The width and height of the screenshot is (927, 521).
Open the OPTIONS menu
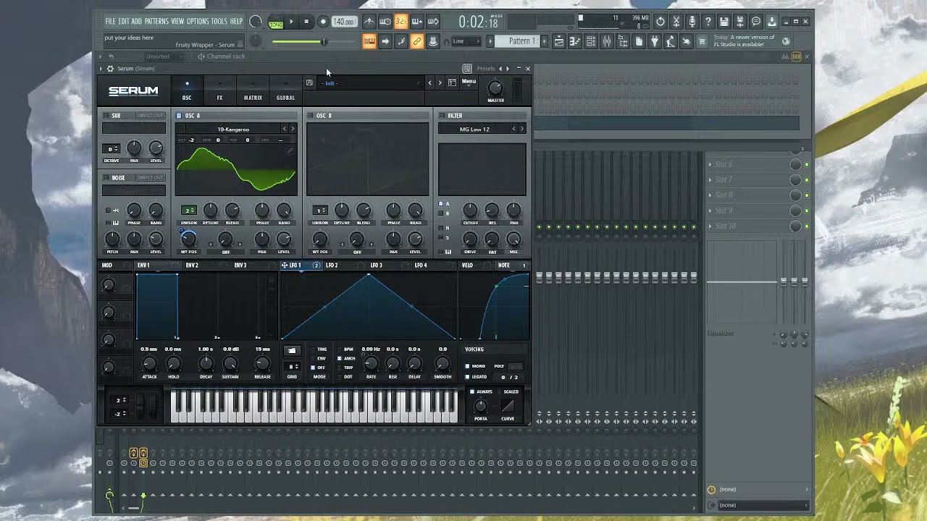coord(198,21)
